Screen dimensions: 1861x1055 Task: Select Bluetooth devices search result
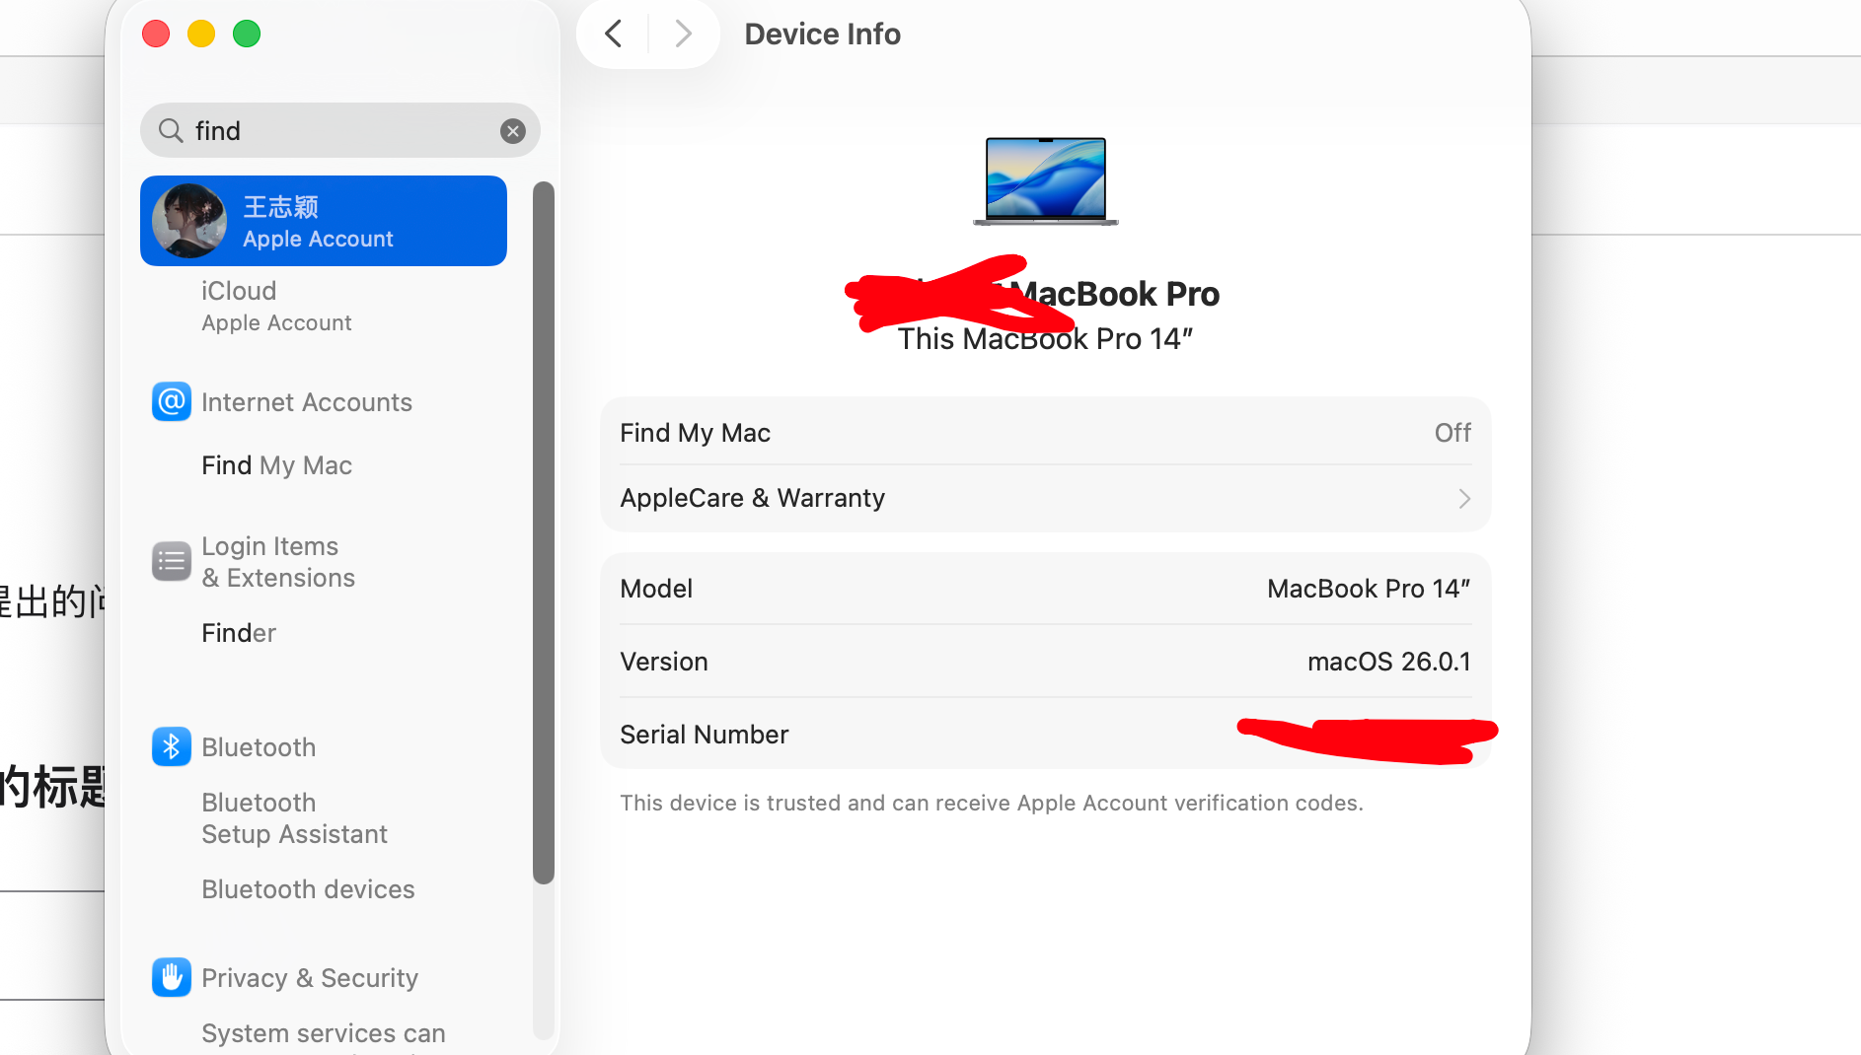308,889
